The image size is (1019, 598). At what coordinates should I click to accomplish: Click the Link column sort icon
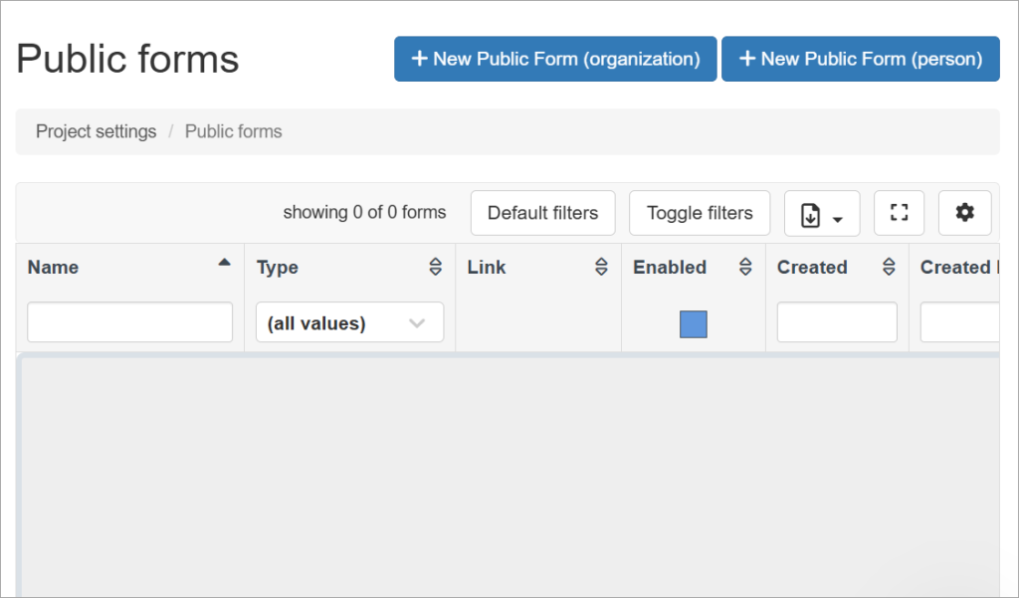pos(601,267)
